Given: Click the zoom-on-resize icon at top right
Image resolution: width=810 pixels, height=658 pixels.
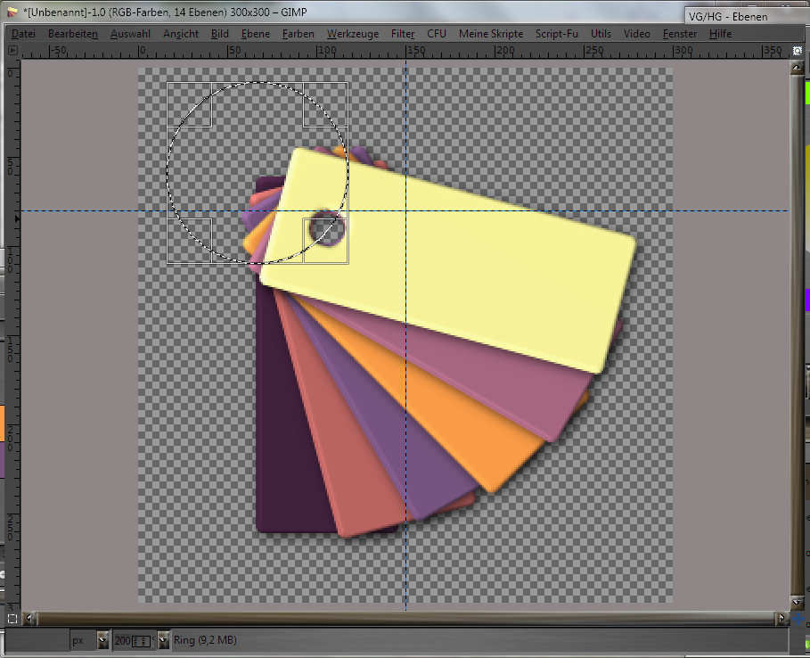Looking at the screenshot, I should click(797, 51).
